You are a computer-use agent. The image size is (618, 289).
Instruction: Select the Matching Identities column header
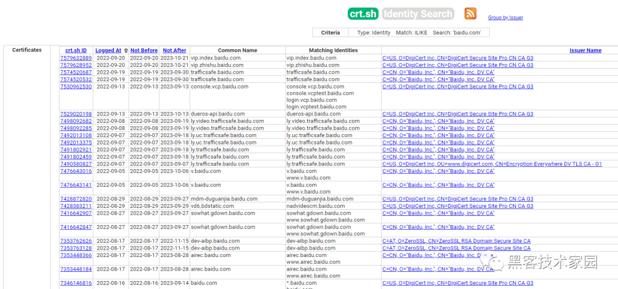(x=333, y=50)
